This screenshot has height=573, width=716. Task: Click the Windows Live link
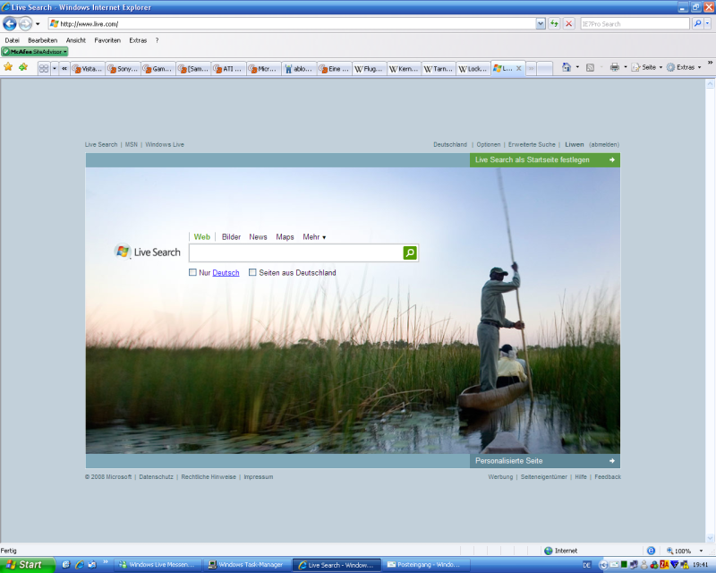click(165, 144)
